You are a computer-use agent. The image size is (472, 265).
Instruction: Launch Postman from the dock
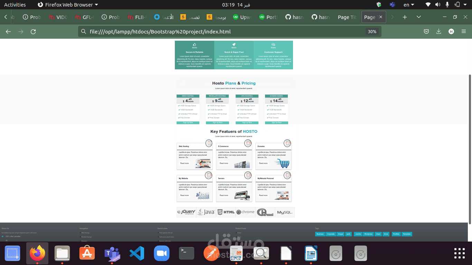[211, 254]
